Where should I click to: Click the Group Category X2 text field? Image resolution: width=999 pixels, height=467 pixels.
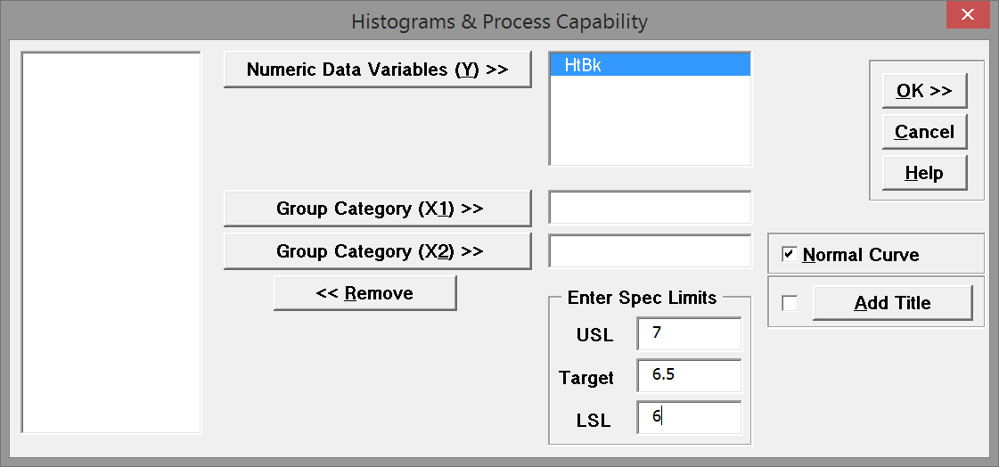pyautogui.click(x=650, y=251)
